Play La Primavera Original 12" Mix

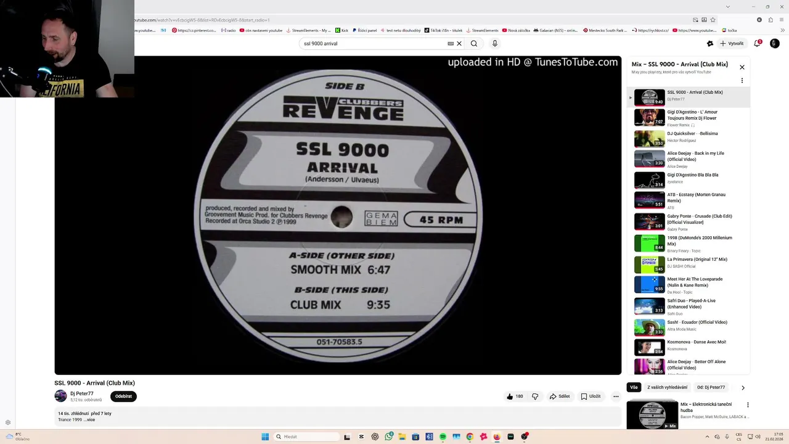(x=689, y=265)
